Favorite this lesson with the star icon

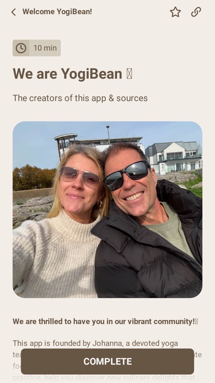(175, 12)
